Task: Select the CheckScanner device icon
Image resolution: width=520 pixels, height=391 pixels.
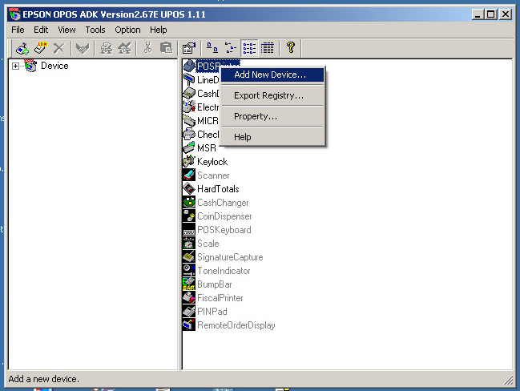Action: (189, 134)
